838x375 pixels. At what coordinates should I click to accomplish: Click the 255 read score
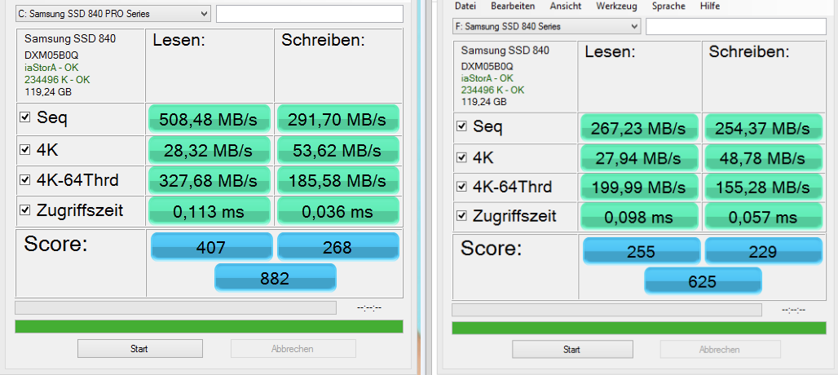click(642, 252)
